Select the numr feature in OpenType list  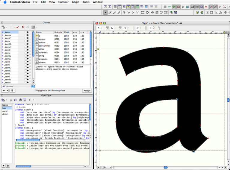(x=5, y=111)
